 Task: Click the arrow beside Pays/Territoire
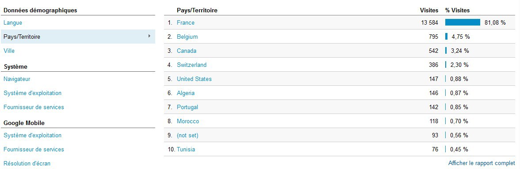pos(149,36)
